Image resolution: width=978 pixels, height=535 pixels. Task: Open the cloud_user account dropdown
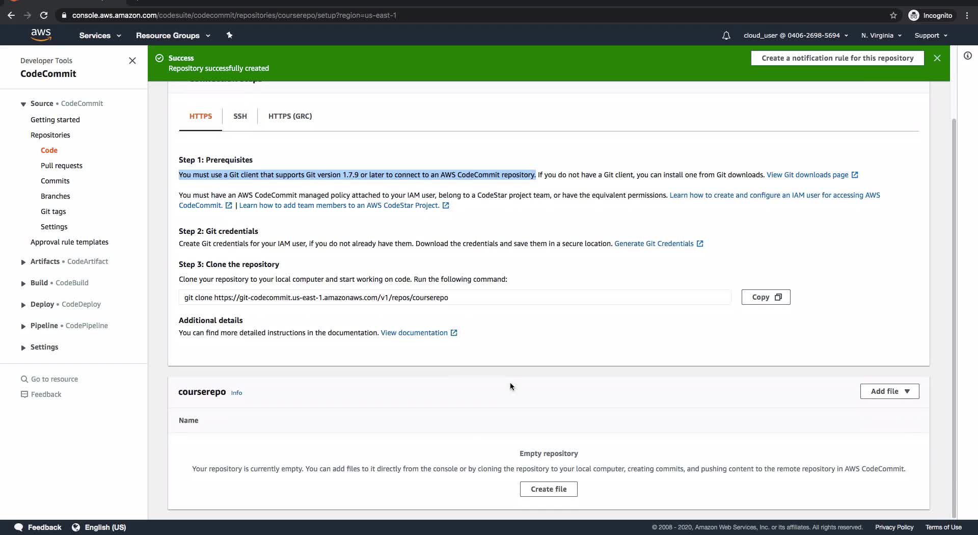(x=796, y=36)
